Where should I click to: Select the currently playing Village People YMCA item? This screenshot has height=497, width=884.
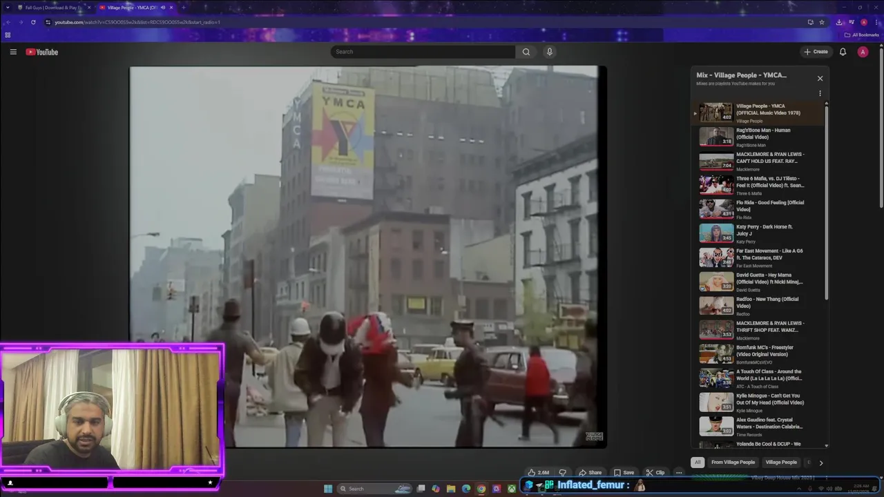tap(758, 113)
